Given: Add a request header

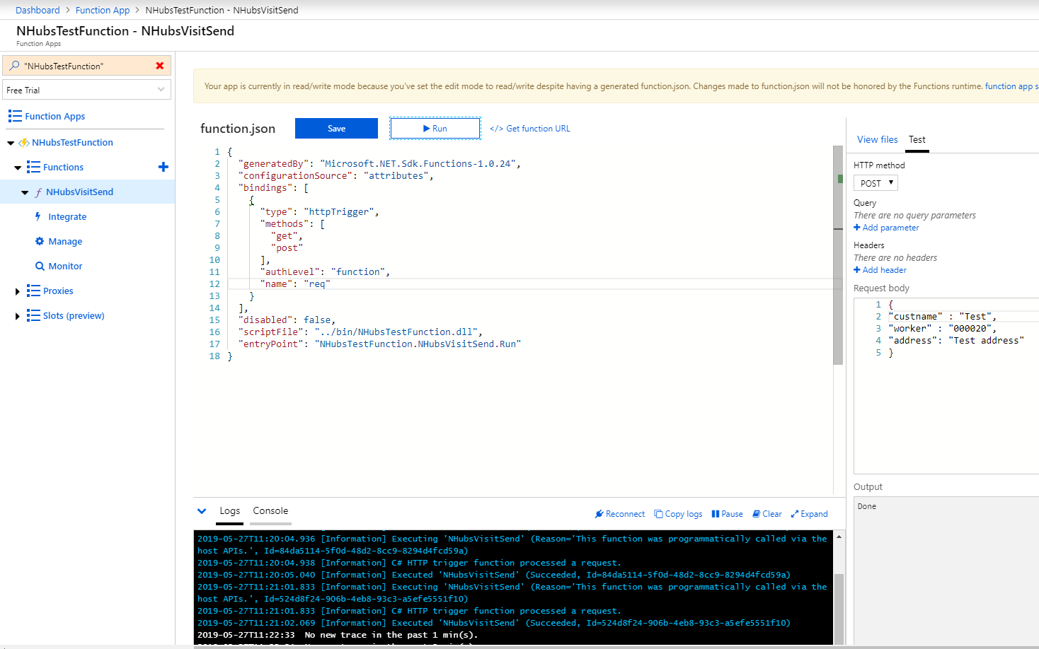Looking at the screenshot, I should (880, 270).
